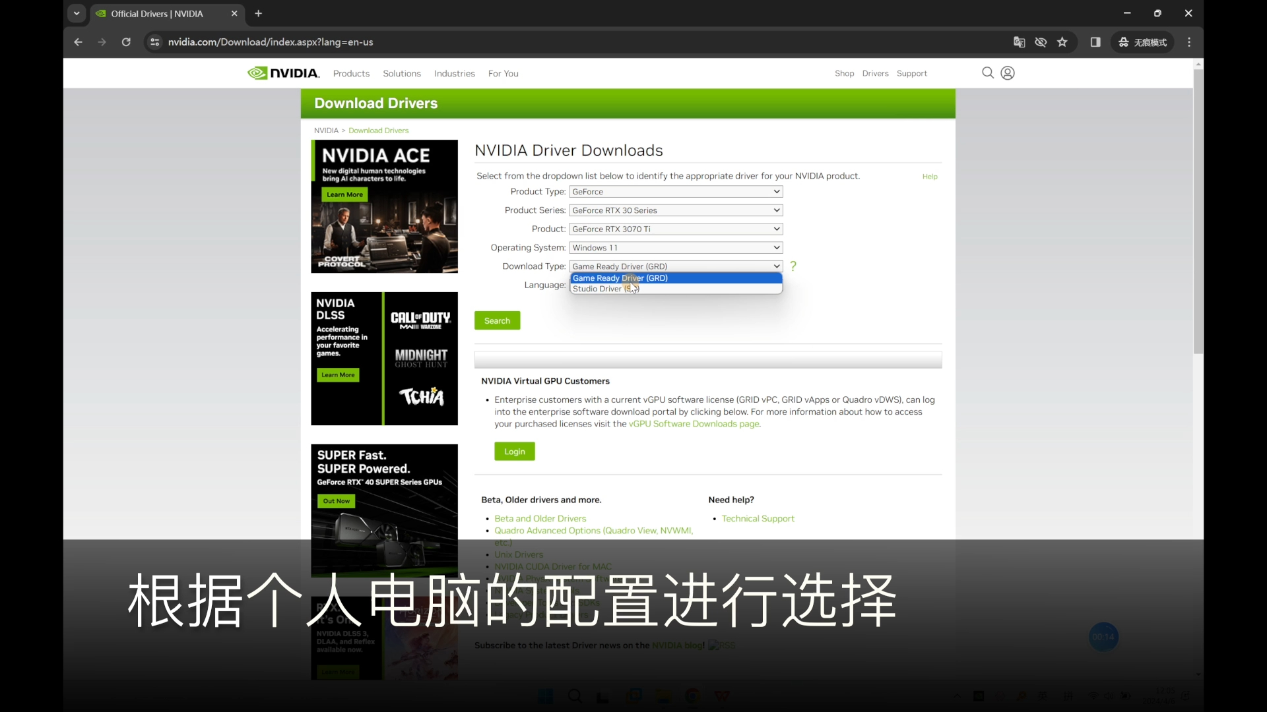Open taskbar search icon

pos(575,696)
